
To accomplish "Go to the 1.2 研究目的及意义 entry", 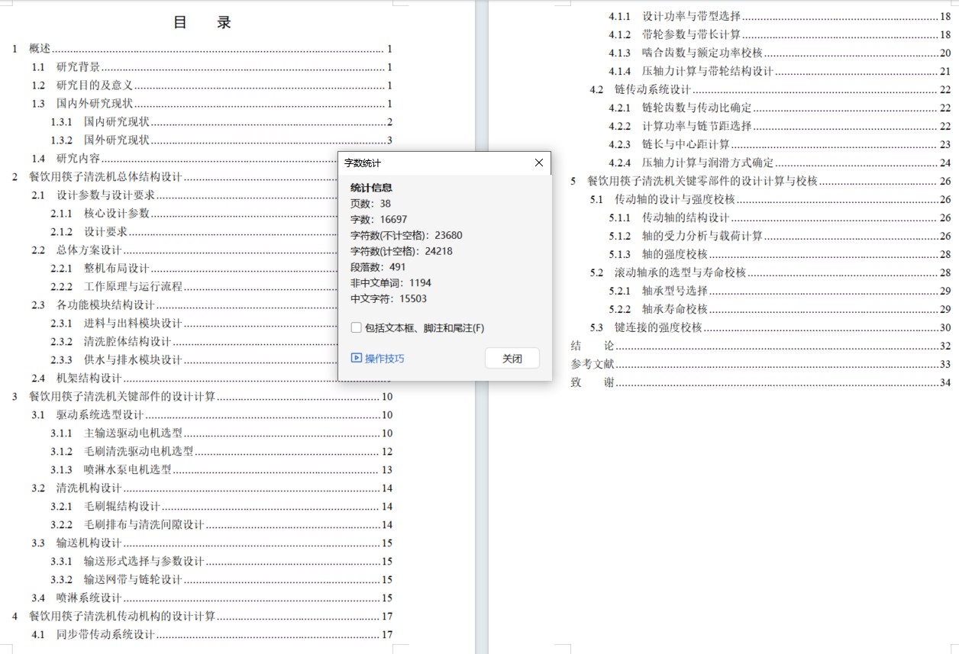I will point(212,85).
